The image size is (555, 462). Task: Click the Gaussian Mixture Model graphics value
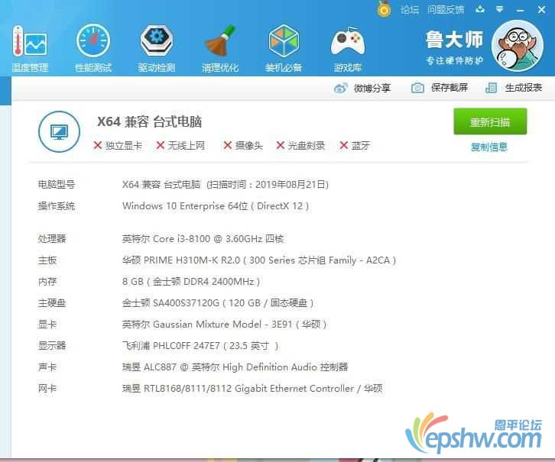224,325
